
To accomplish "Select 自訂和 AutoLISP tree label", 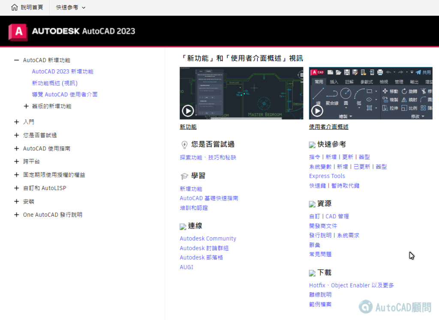I will [x=45, y=188].
